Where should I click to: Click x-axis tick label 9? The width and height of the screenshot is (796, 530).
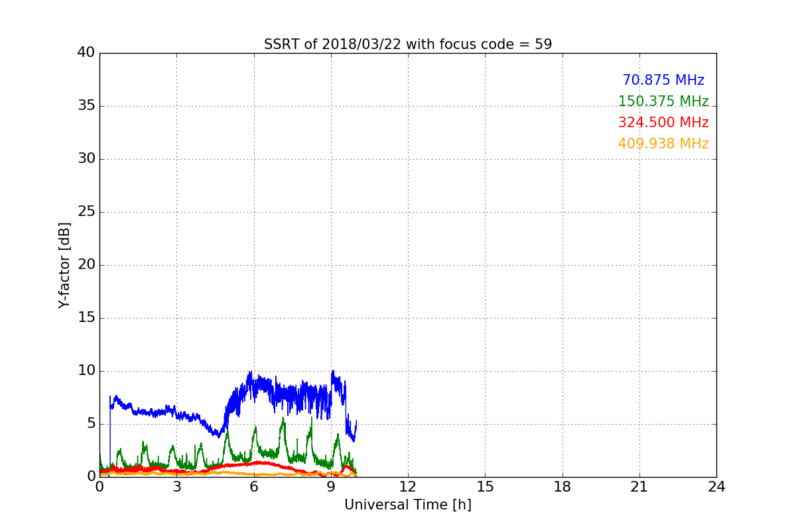pos(331,487)
